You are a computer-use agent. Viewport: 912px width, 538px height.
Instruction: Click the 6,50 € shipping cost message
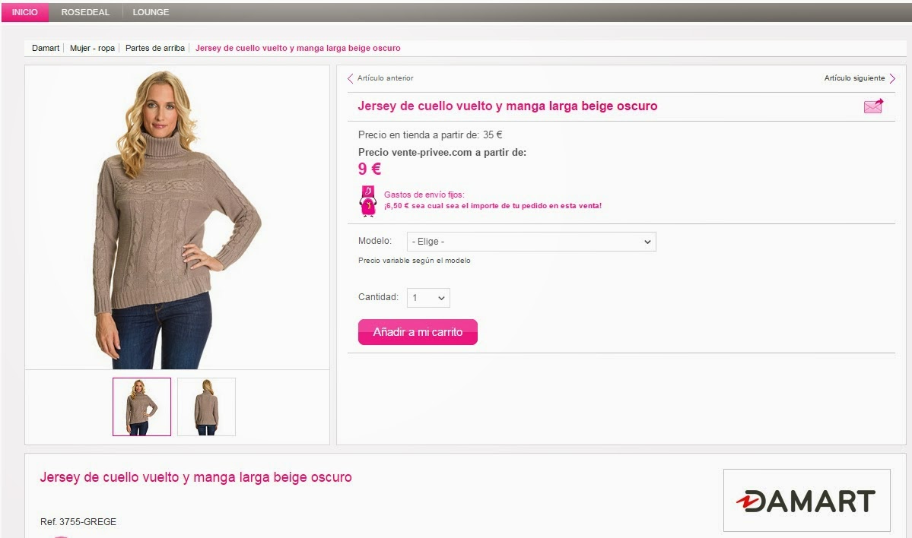(x=493, y=206)
